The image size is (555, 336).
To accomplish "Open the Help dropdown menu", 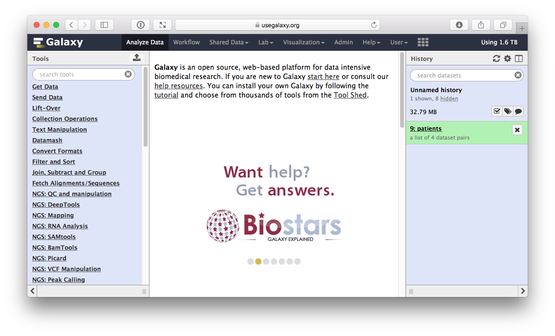I will tap(371, 42).
